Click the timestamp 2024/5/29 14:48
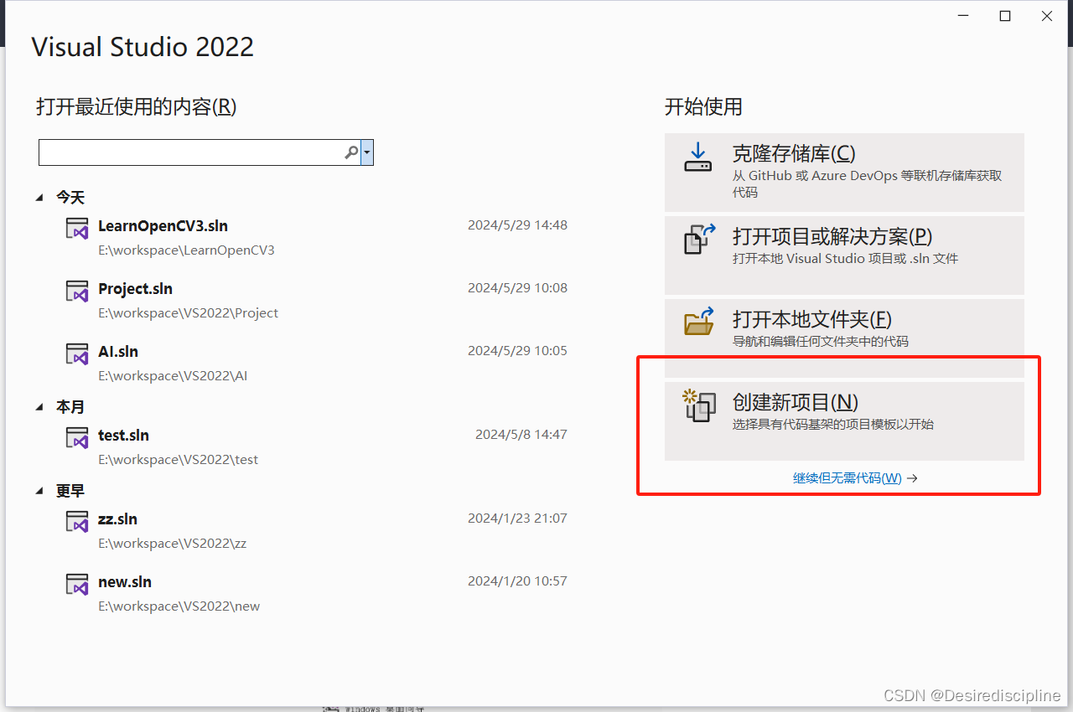The width and height of the screenshot is (1073, 712). 517,225
